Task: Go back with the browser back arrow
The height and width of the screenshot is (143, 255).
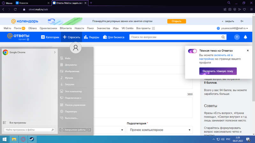Action: pyautogui.click(x=3, y=10)
